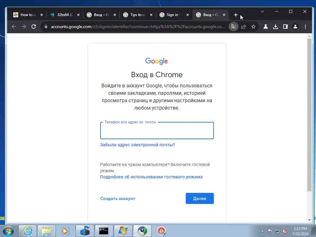Click the scrollbar up arrow
The height and width of the screenshot is (237, 316).
pos(309,36)
